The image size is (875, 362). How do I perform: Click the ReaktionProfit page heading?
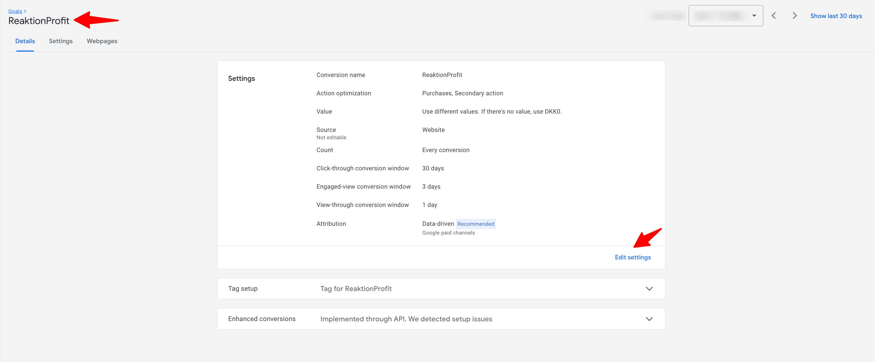pyautogui.click(x=39, y=21)
